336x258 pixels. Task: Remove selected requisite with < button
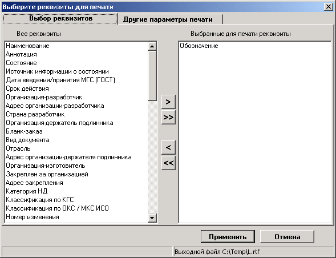tap(168, 148)
